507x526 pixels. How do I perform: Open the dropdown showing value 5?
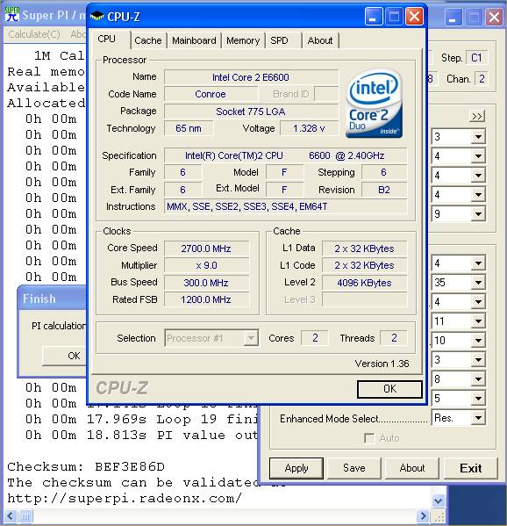(478, 399)
